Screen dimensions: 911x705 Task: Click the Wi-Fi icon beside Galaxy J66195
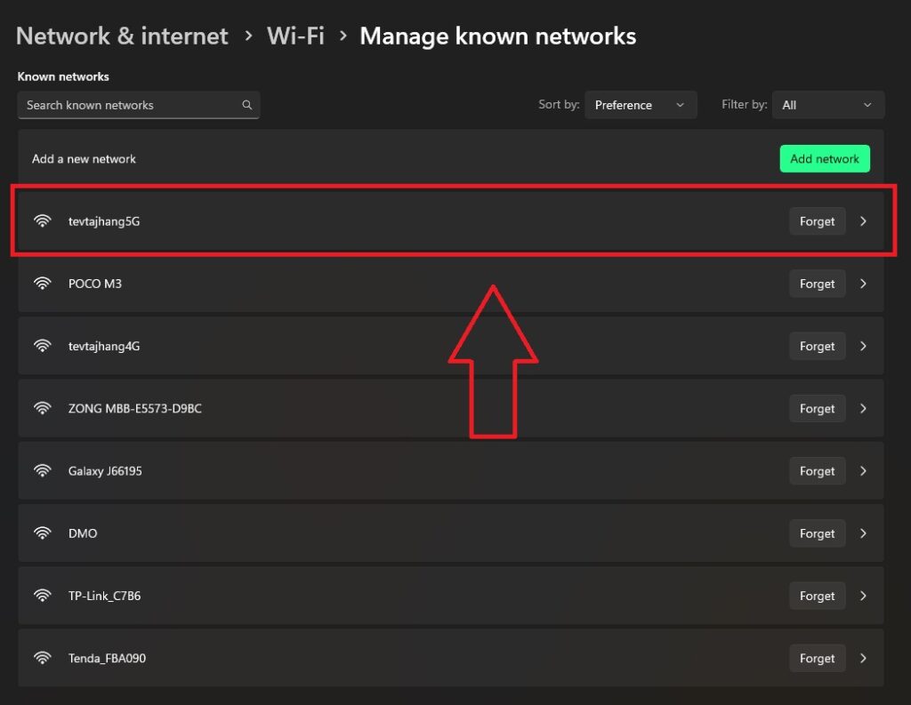click(x=43, y=471)
